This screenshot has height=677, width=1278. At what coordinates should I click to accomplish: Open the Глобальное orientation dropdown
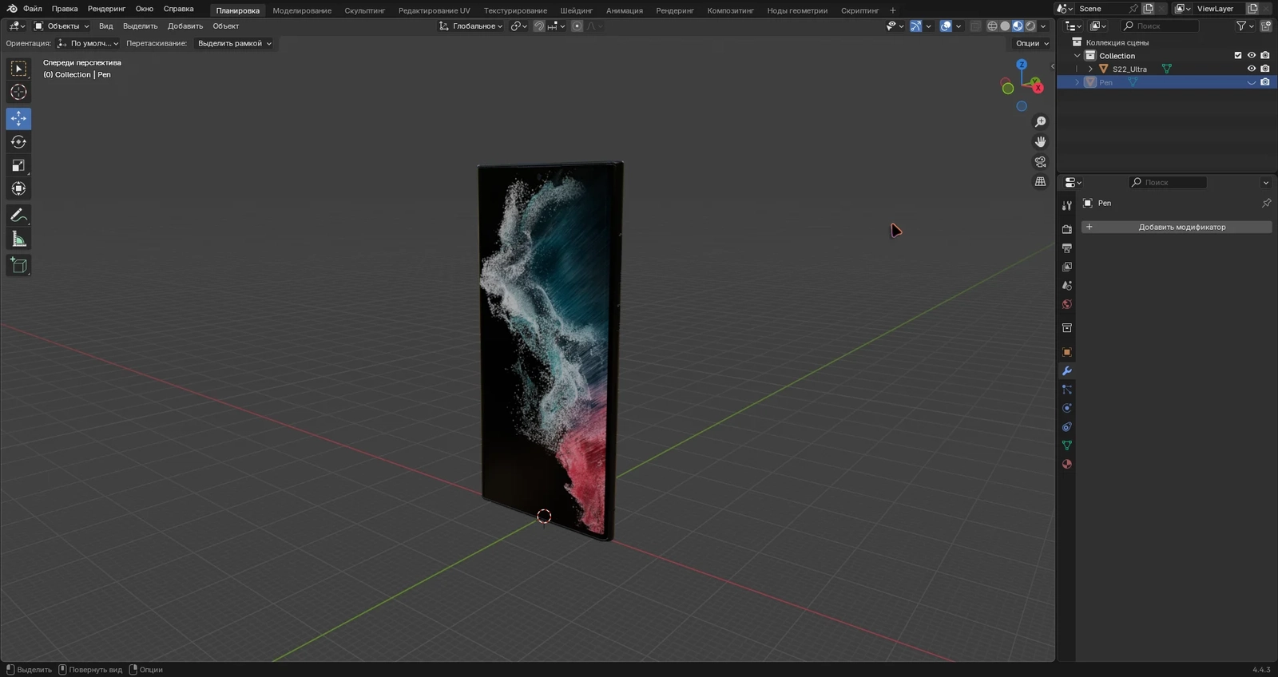coord(471,26)
